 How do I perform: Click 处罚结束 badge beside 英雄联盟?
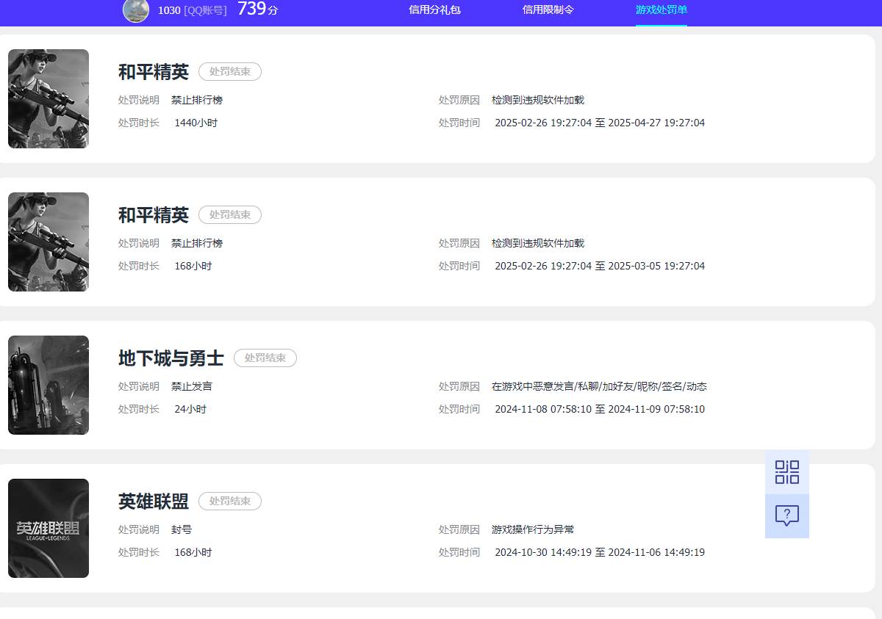point(229,502)
